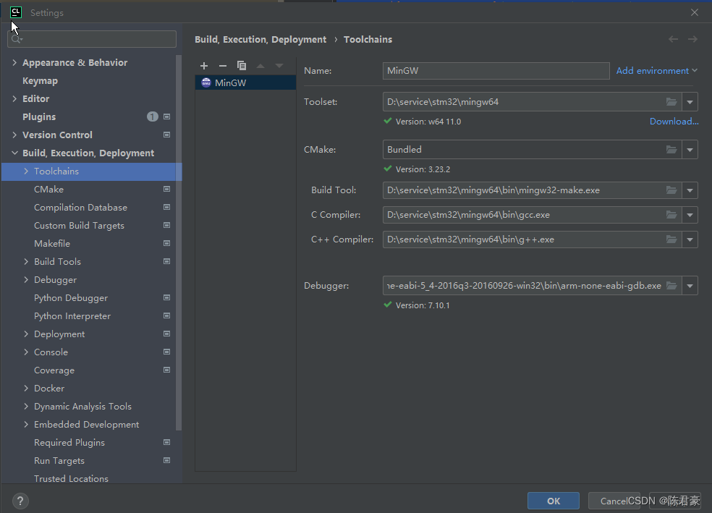712x513 pixels.
Task: Expand the Deployment node
Action: (x=26, y=334)
